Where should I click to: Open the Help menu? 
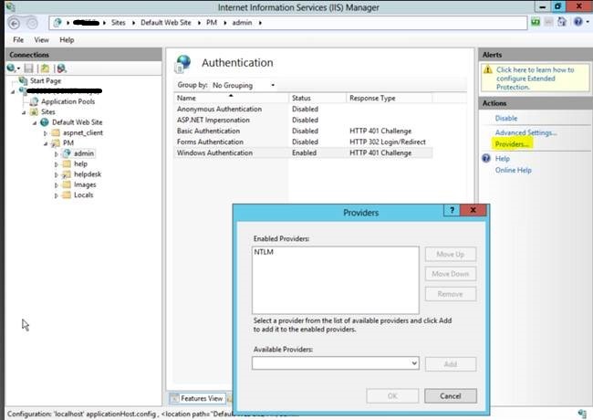67,40
